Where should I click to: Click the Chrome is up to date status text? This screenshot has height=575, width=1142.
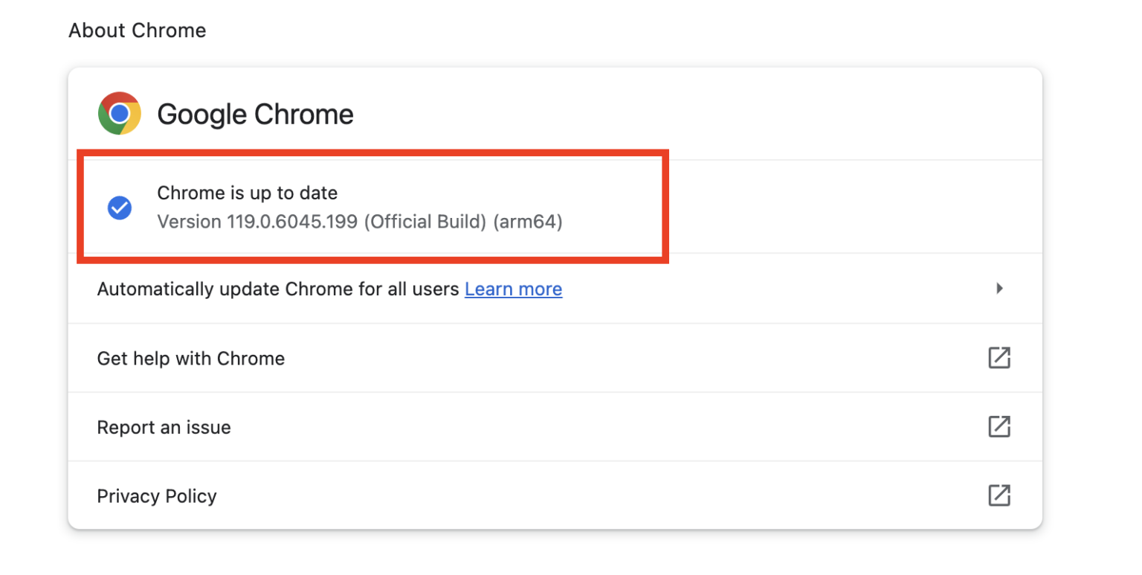coord(248,193)
